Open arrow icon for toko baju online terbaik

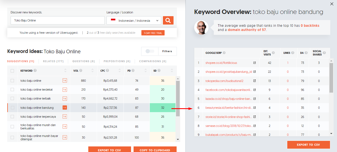pyautogui.click(x=65, y=98)
